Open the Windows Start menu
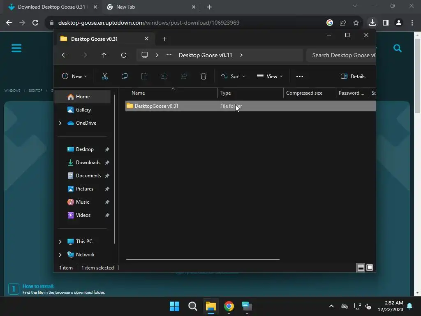 174,306
